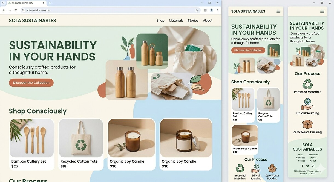
Task: Bookmark this page with the star icon
Action: (x=197, y=10)
